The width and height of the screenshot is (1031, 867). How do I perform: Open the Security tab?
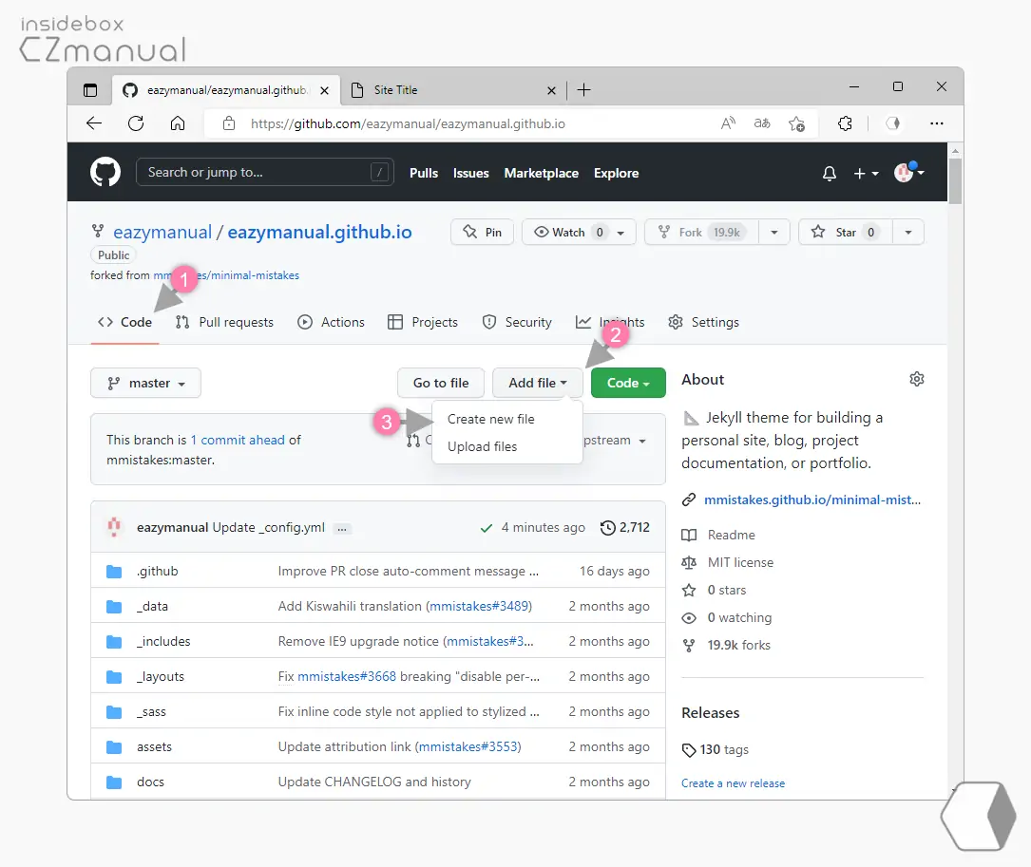tap(517, 322)
